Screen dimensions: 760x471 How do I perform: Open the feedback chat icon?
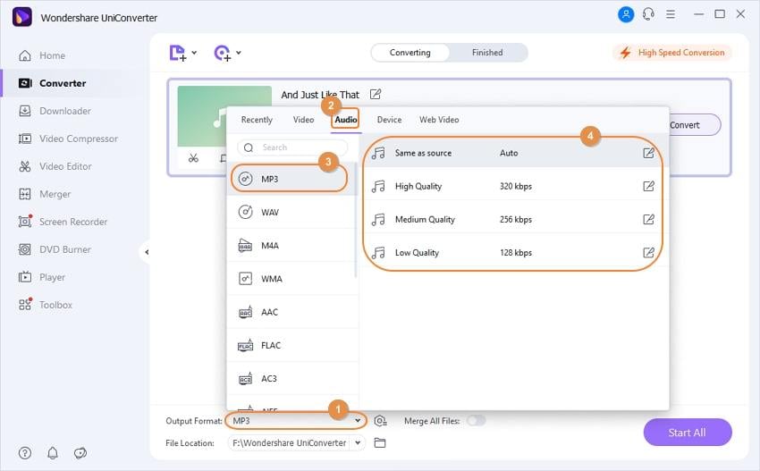(x=80, y=453)
